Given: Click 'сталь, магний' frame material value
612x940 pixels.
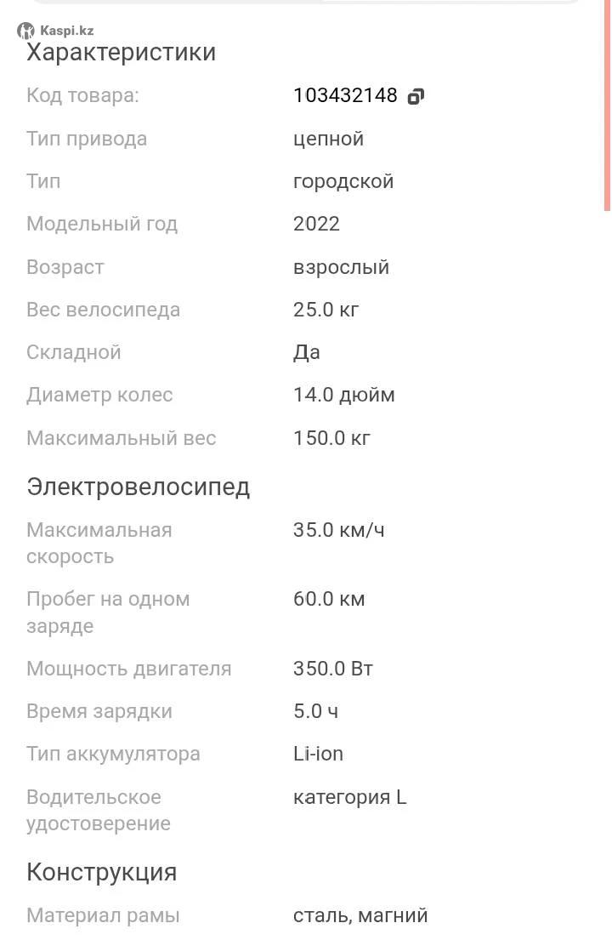Looking at the screenshot, I should pyautogui.click(x=360, y=915).
